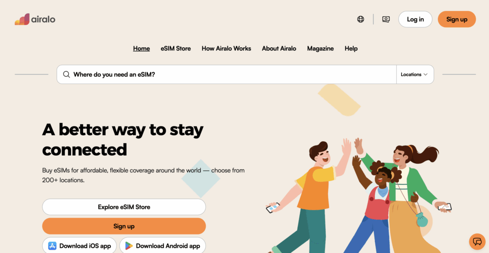
Task: Open the Help menu item
Action: [x=351, y=48]
